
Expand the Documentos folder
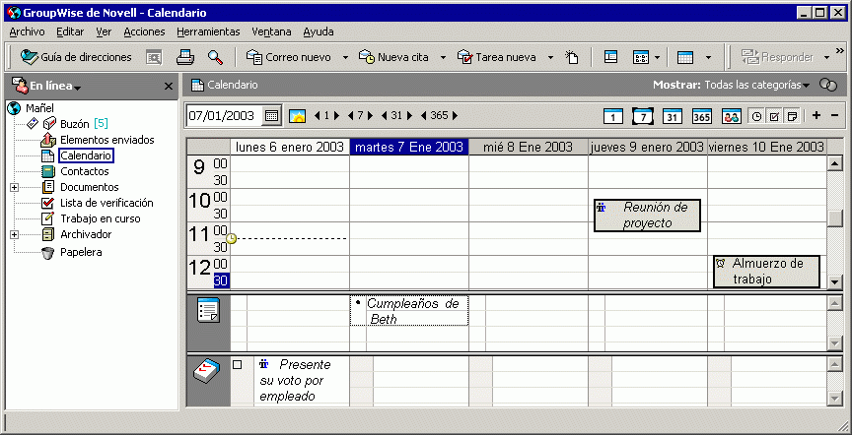pyautogui.click(x=14, y=188)
